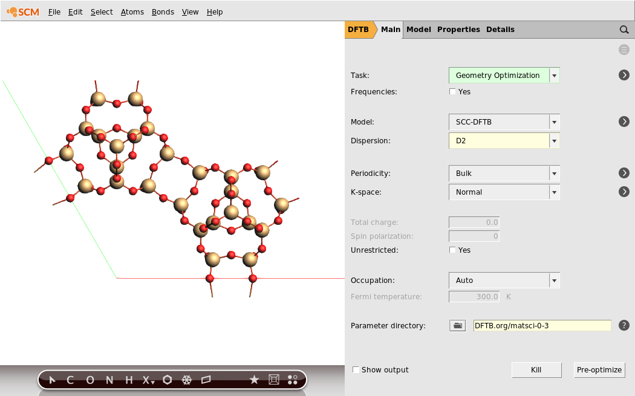Toggle the Unrestricted calculation option
635x396 pixels.
click(x=452, y=250)
